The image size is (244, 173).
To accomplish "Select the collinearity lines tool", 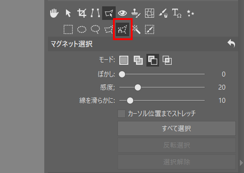I will (95, 13).
